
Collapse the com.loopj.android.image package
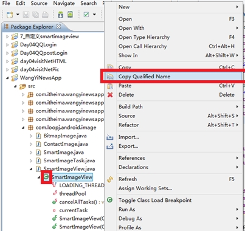23,128
